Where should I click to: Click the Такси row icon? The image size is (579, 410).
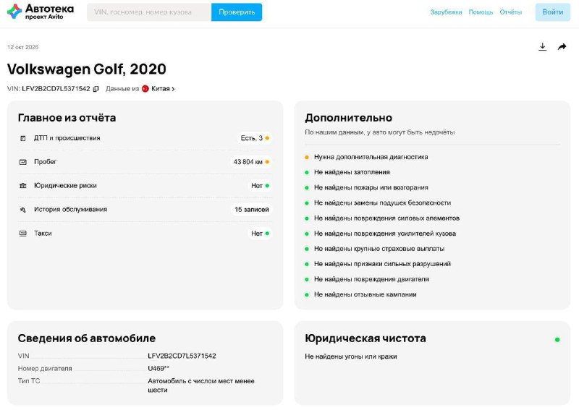click(23, 234)
